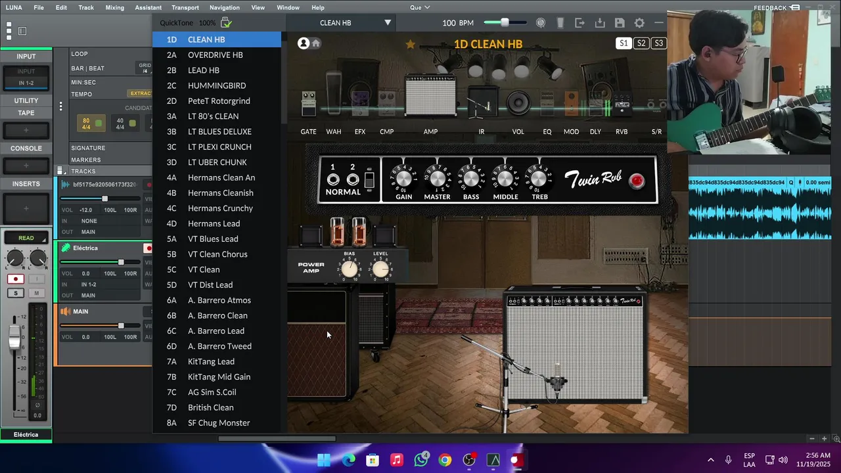Save preset with floppy disk icon

coord(620,23)
